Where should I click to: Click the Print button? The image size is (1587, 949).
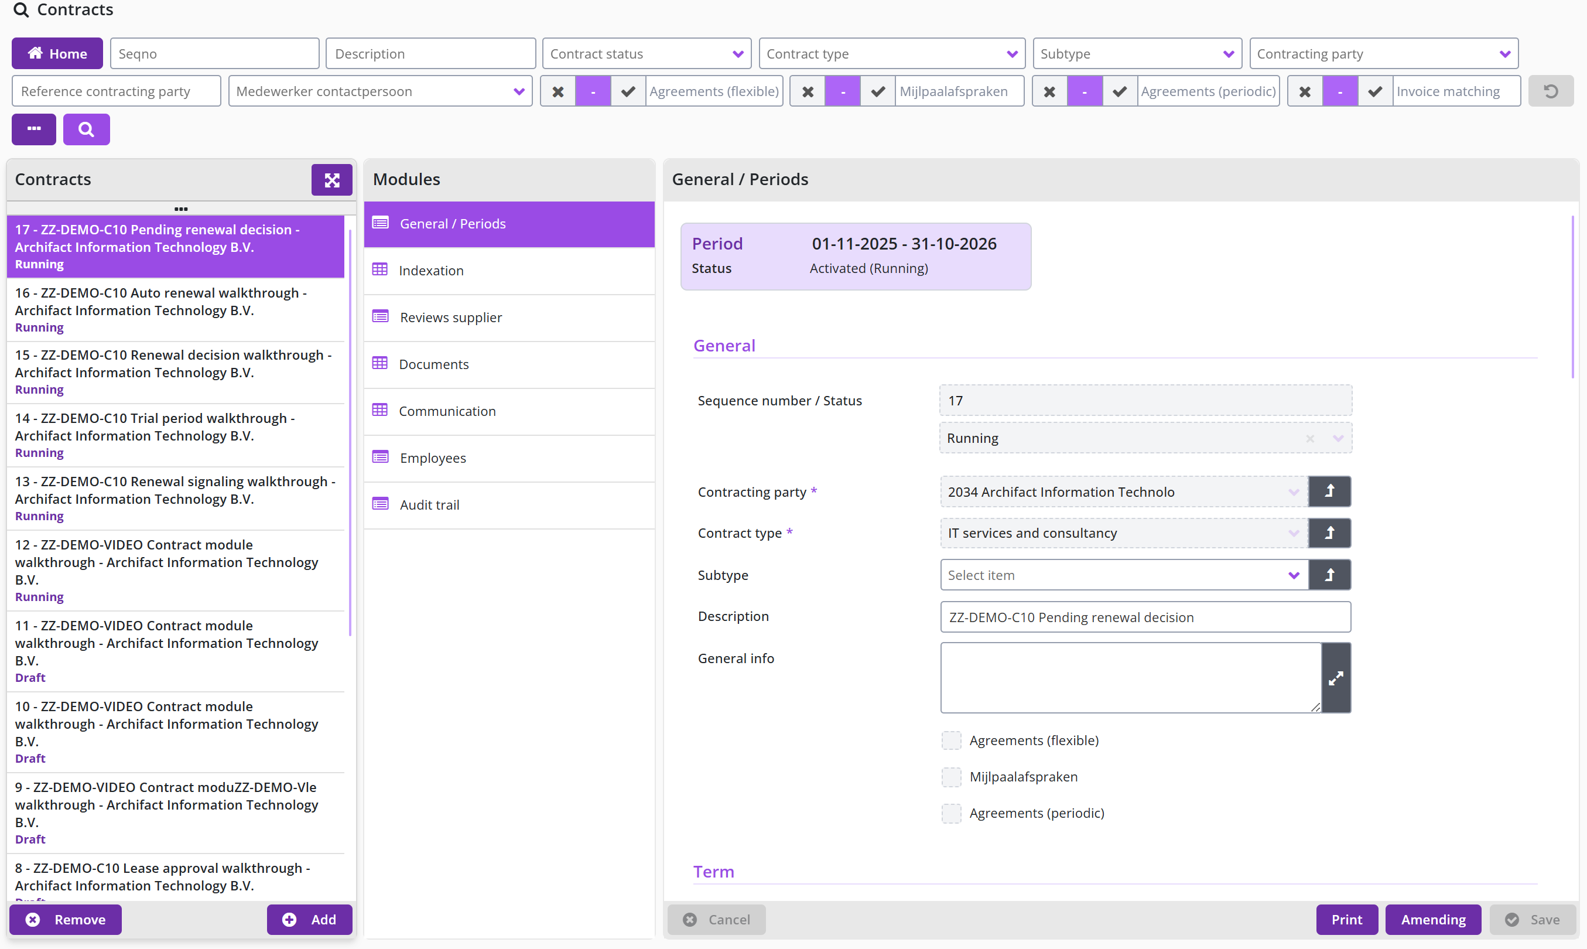pos(1347,920)
